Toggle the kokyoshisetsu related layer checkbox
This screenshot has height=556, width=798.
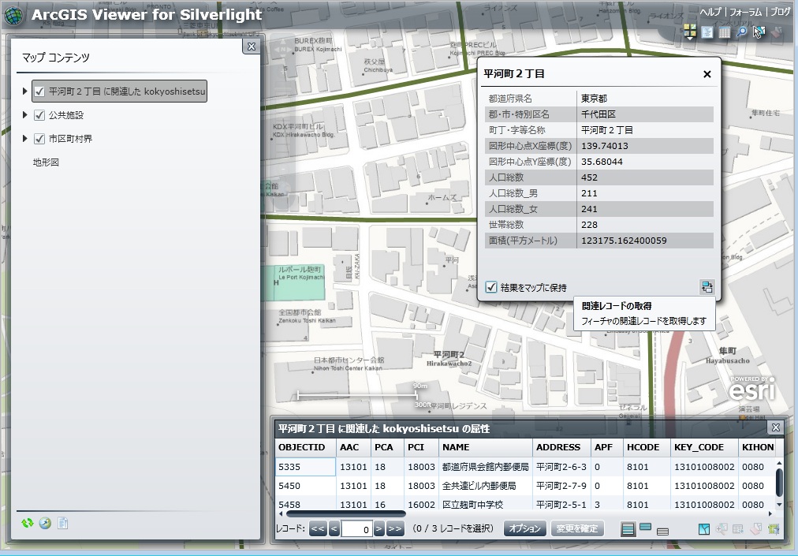coord(39,91)
